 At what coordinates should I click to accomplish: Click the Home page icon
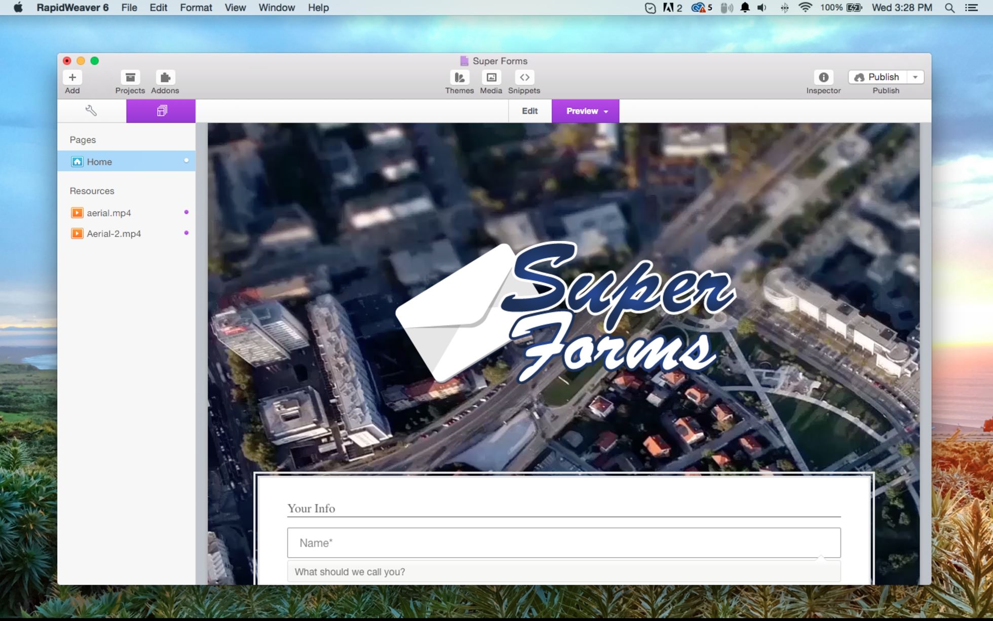(x=77, y=162)
